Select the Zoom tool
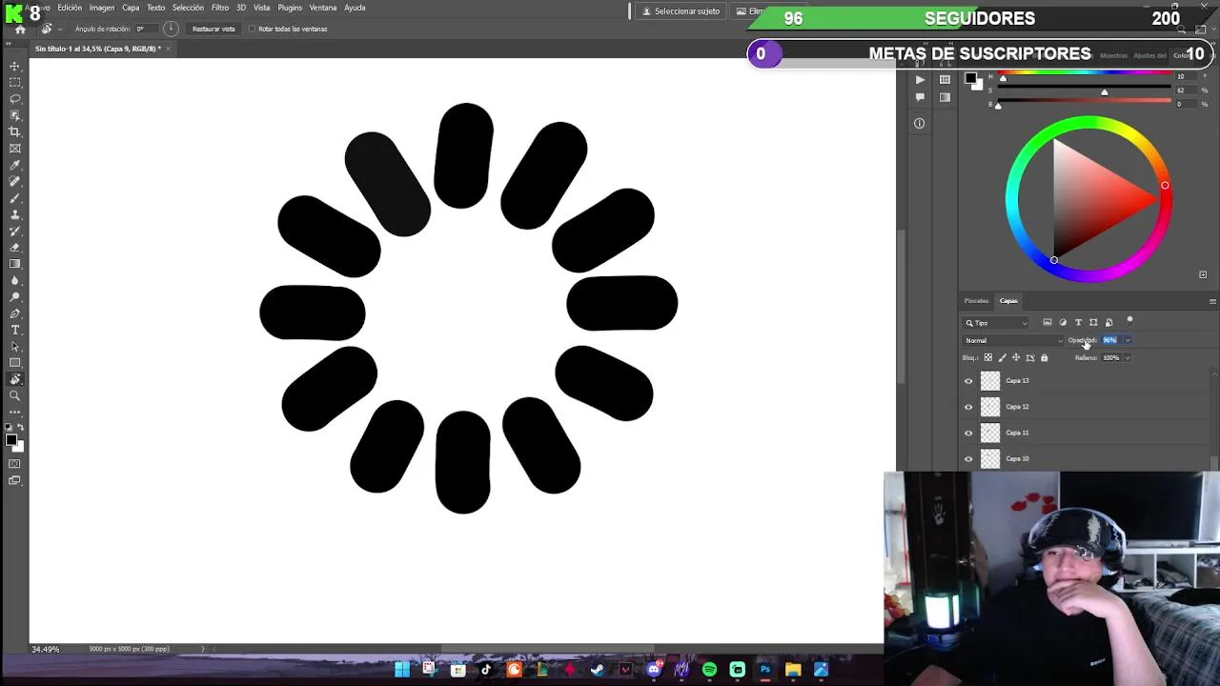 point(15,395)
